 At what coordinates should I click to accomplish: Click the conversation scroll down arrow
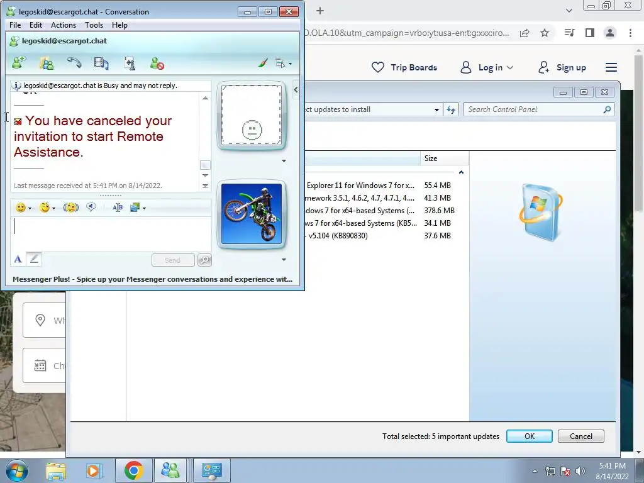click(x=205, y=175)
